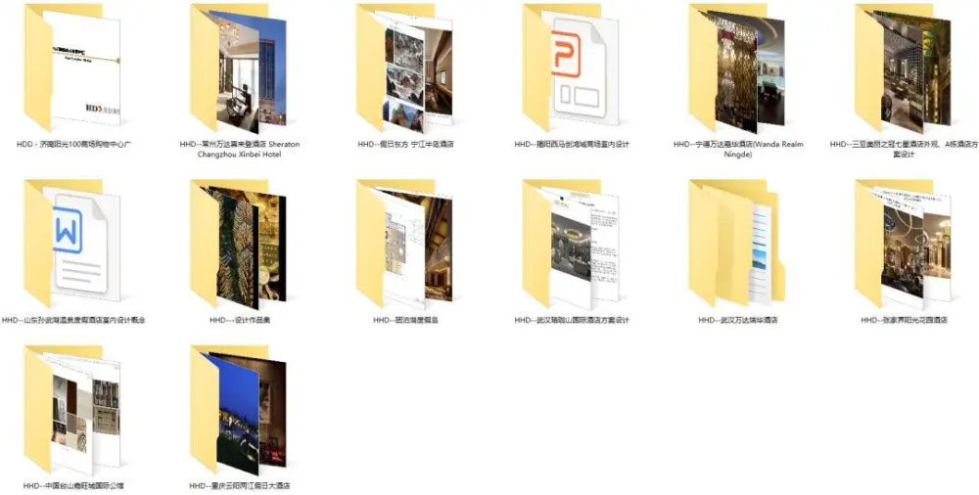Click the 山东孙武湖温泉度假酒店室内设计概念 name label
The image size is (979, 495).
(73, 320)
